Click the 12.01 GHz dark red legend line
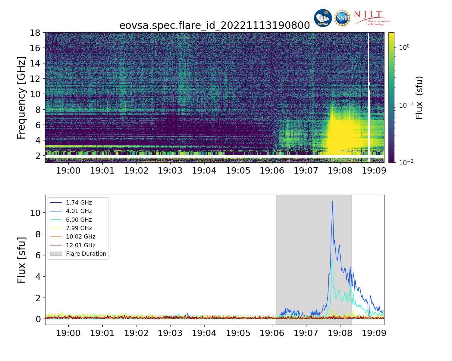The height and width of the screenshot is (361, 452). 56,245
